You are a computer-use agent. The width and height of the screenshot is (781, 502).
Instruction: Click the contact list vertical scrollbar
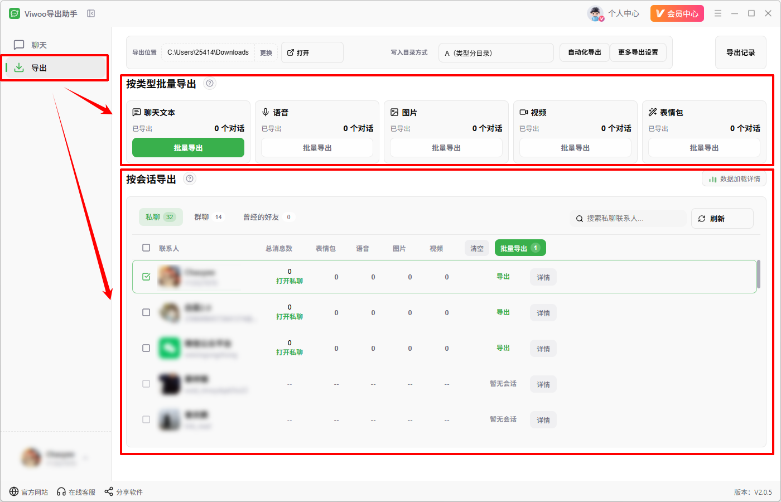[x=758, y=274]
